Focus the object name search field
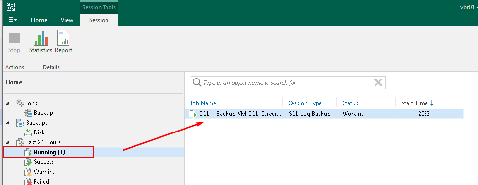478x185 pixels. [288, 82]
